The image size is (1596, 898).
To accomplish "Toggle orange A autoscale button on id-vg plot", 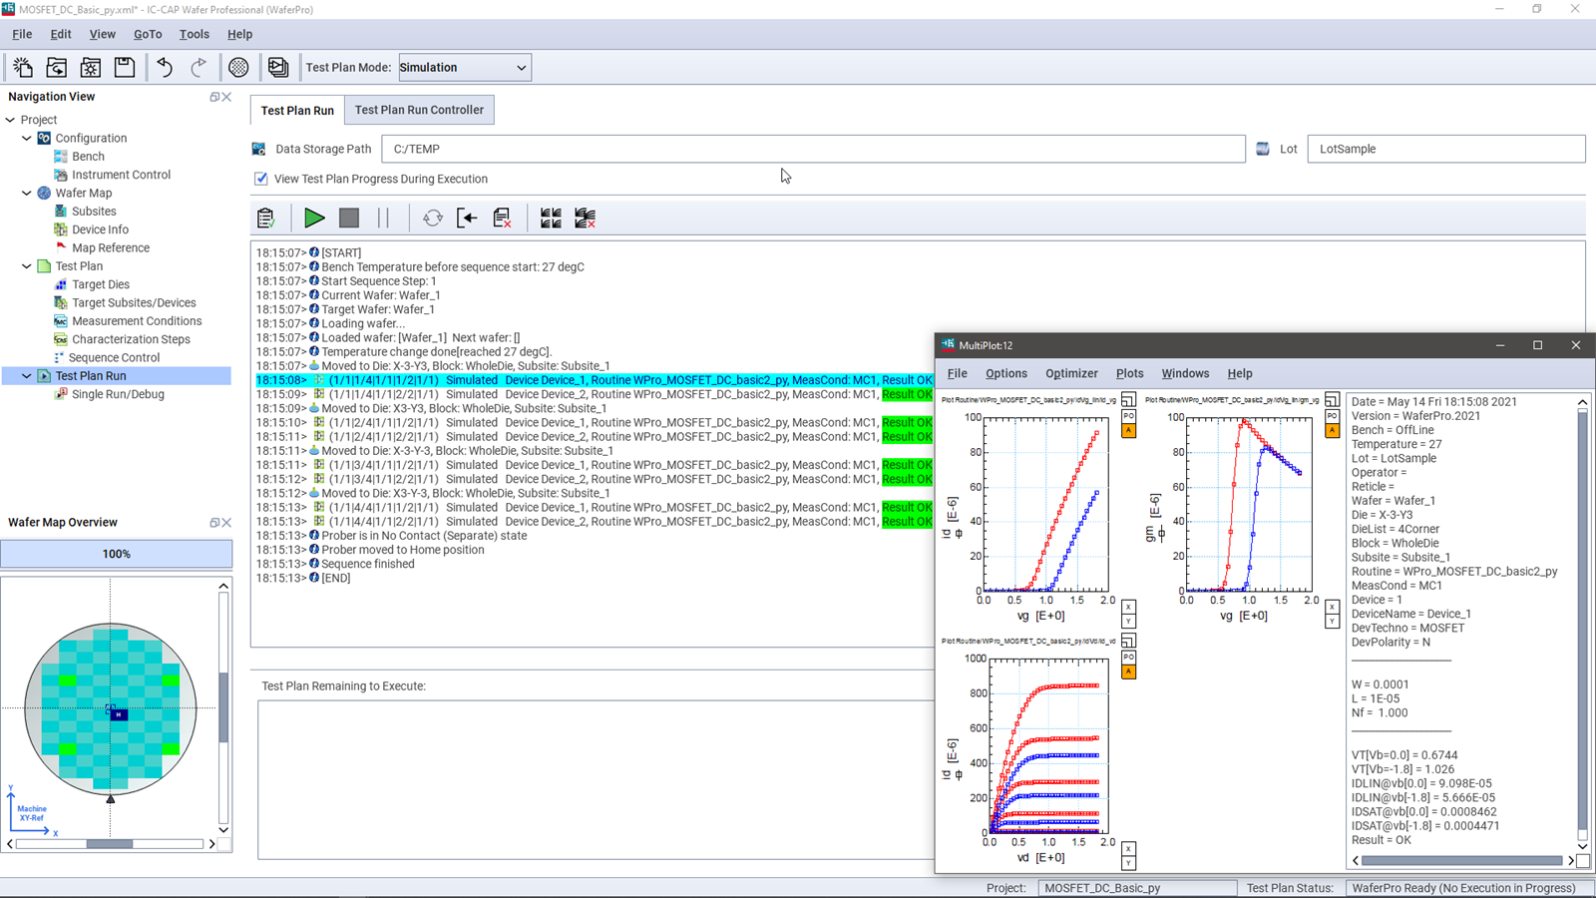I will pos(1128,431).
